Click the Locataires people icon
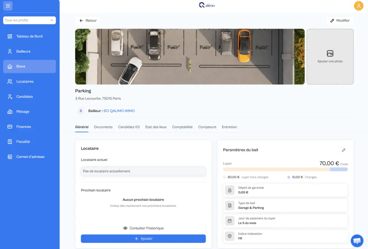Image resolution: width=368 pixels, height=249 pixels. point(10,82)
